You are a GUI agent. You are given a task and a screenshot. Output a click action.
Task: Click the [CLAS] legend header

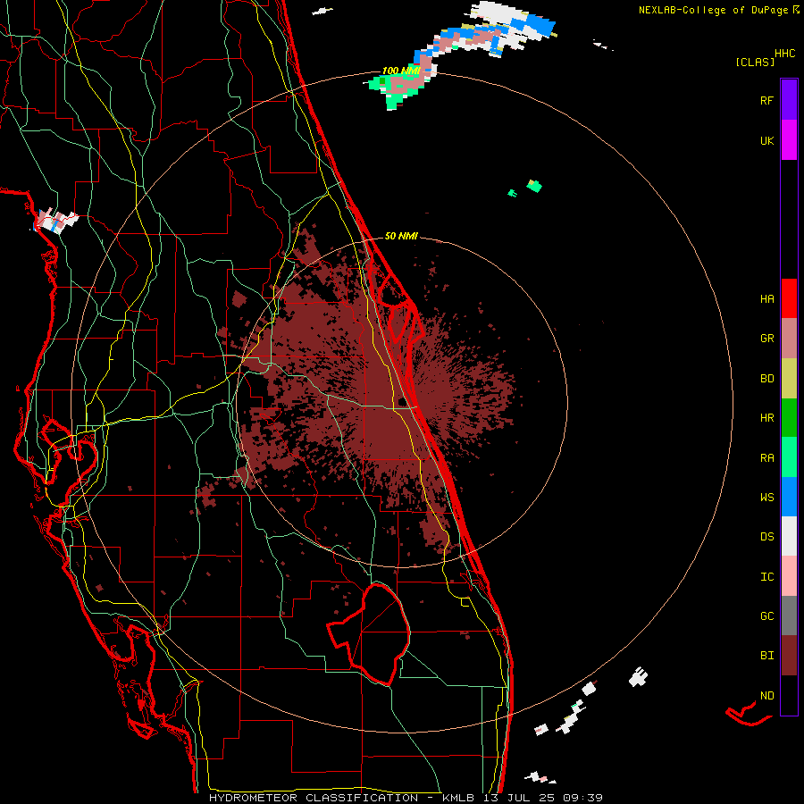pyautogui.click(x=755, y=62)
